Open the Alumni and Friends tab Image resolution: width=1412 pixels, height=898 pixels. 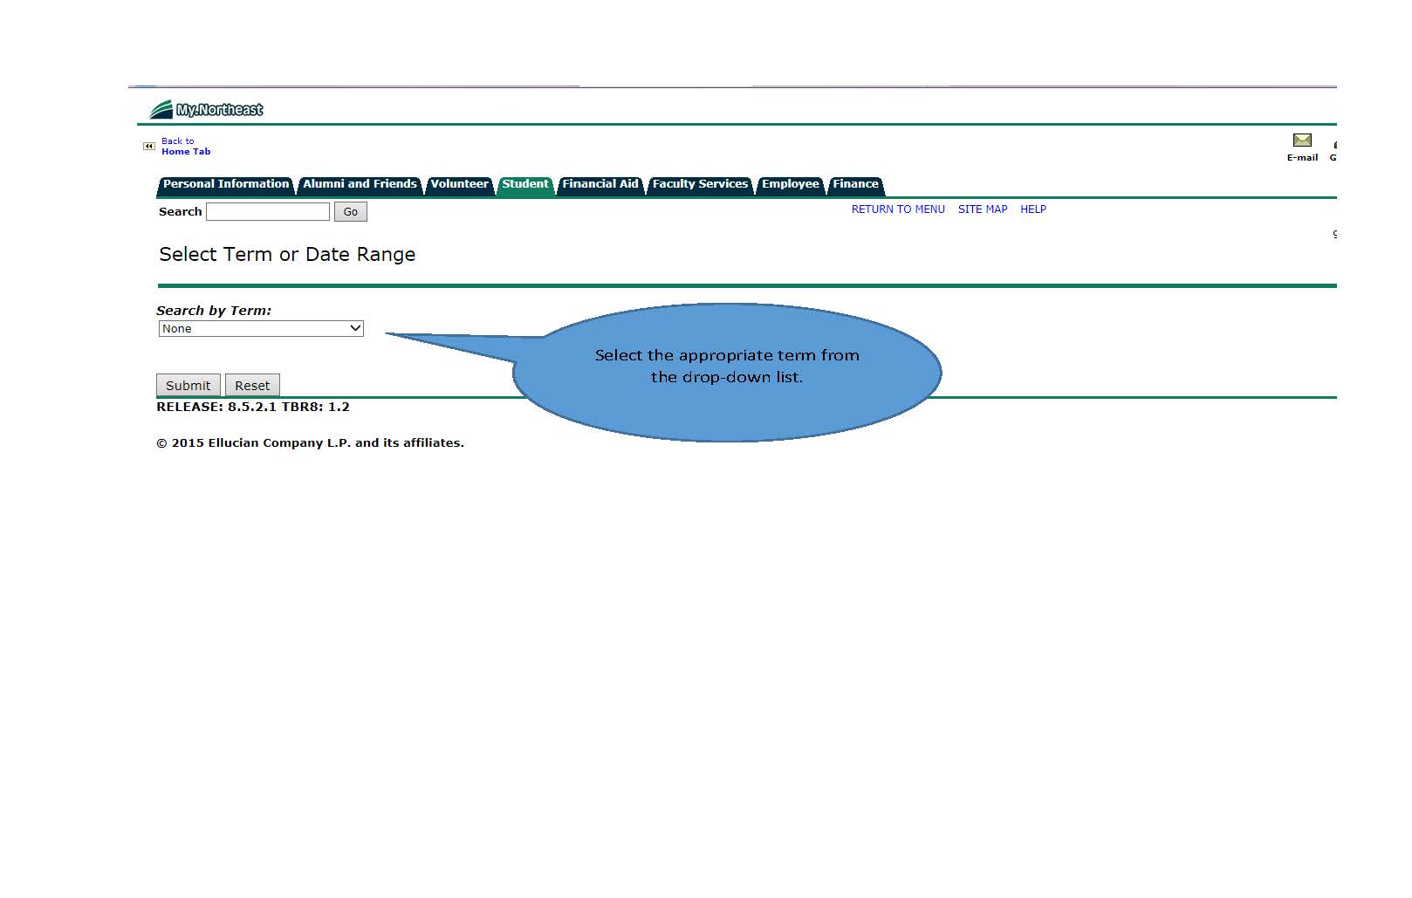point(360,184)
